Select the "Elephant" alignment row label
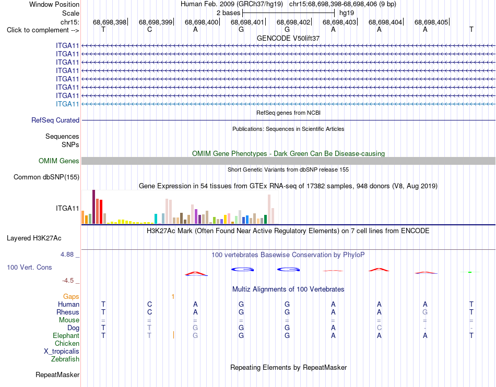This screenshot has height=387, width=496. [x=66, y=335]
